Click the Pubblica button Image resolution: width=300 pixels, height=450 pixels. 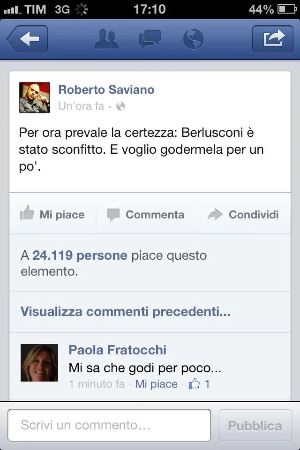click(x=255, y=425)
